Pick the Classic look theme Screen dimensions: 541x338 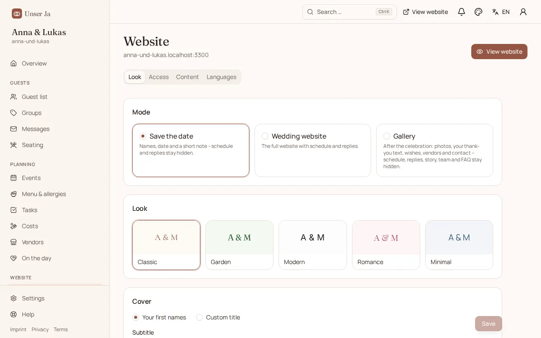[166, 245]
